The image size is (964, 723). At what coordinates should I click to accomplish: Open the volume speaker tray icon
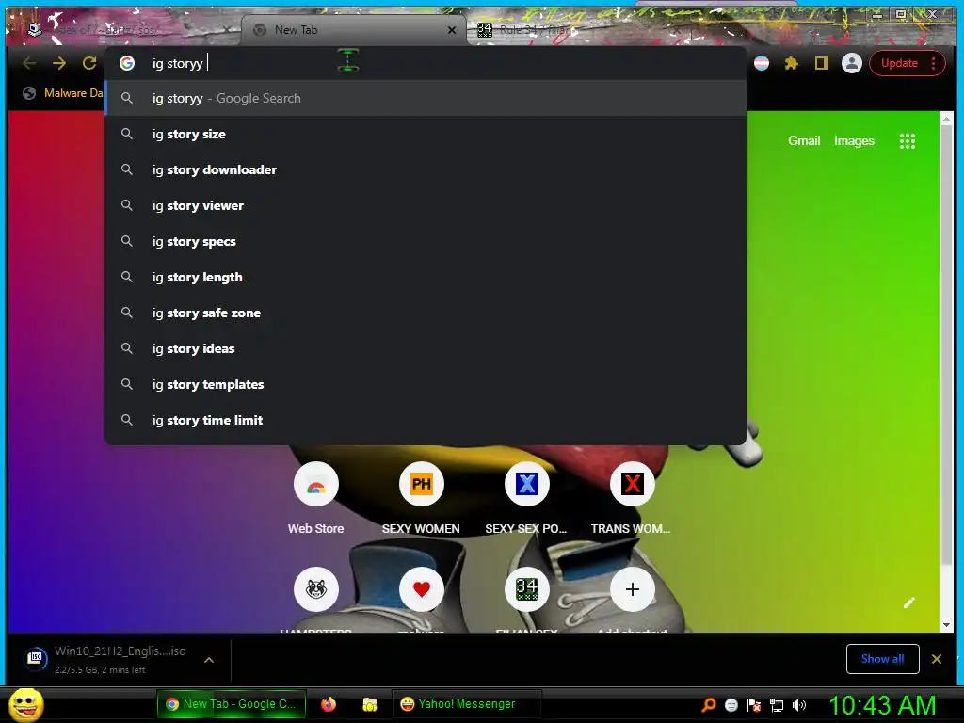click(798, 705)
